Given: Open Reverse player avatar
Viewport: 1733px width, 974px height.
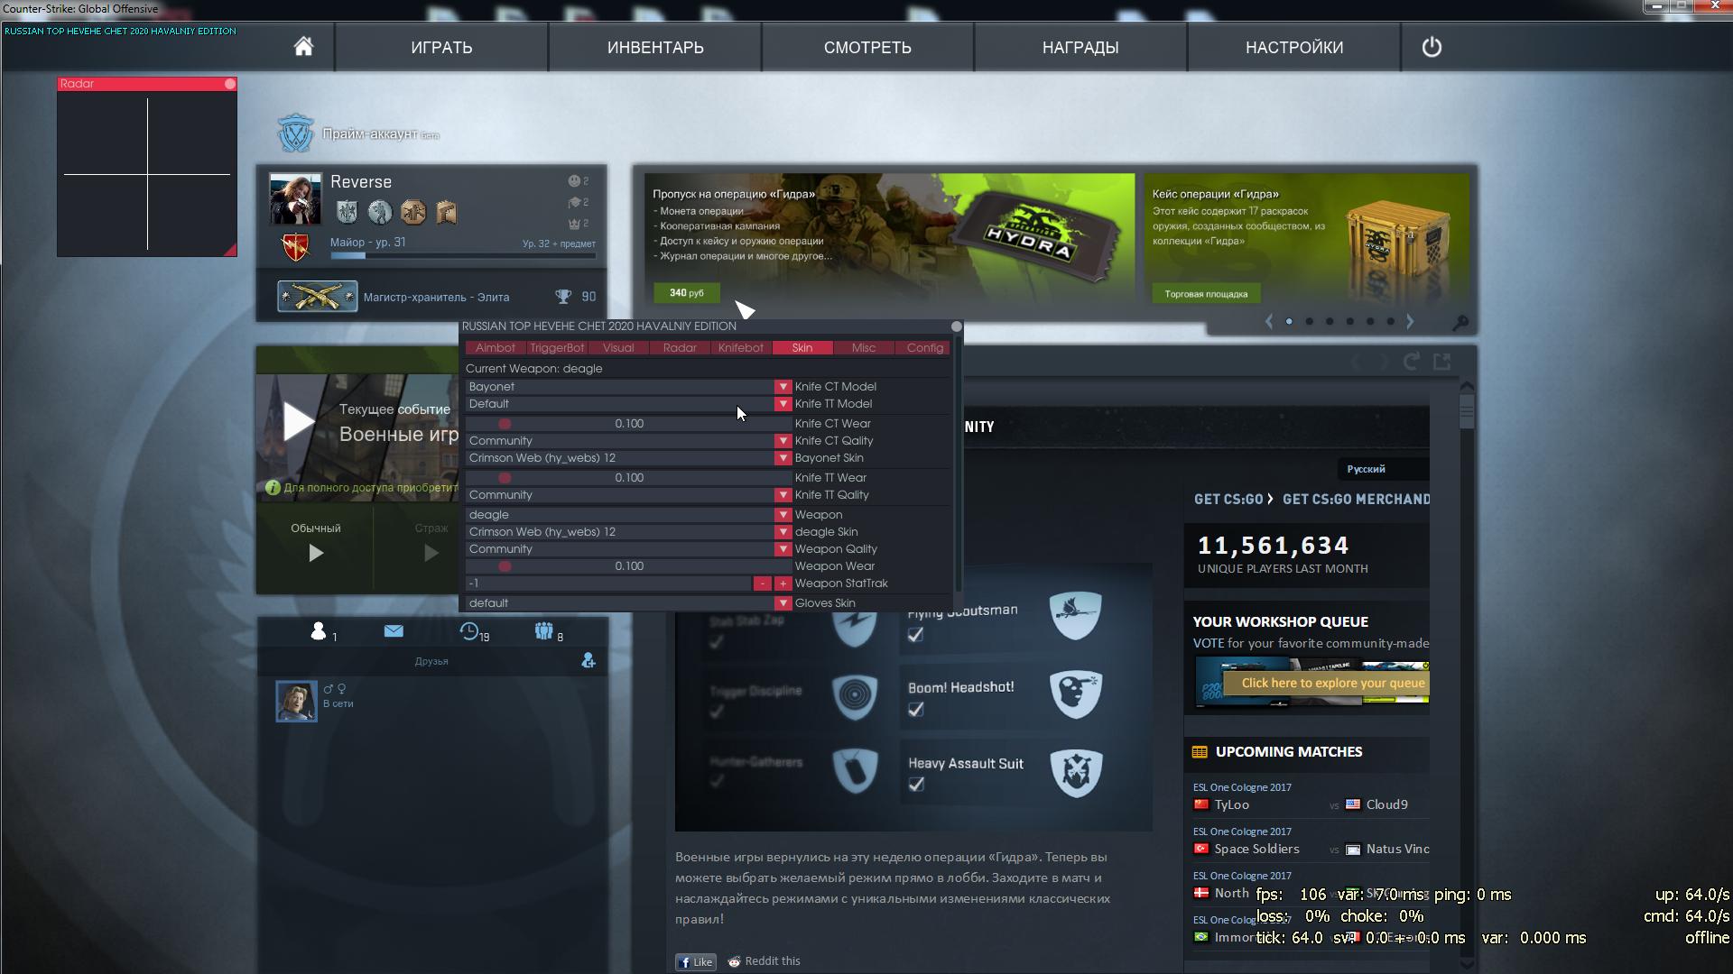Looking at the screenshot, I should tap(295, 198).
